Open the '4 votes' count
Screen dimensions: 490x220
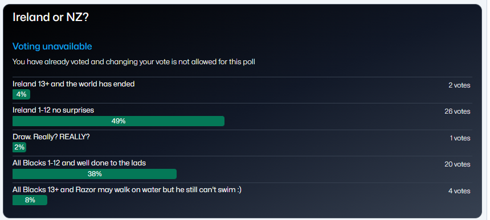(459, 191)
